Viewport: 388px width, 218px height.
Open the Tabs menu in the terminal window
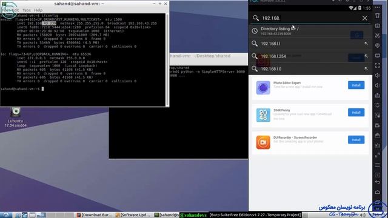point(27,10)
